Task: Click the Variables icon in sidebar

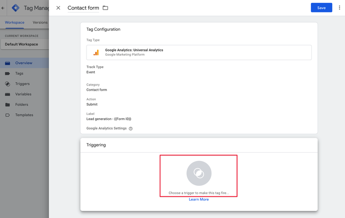Action: click(7, 94)
